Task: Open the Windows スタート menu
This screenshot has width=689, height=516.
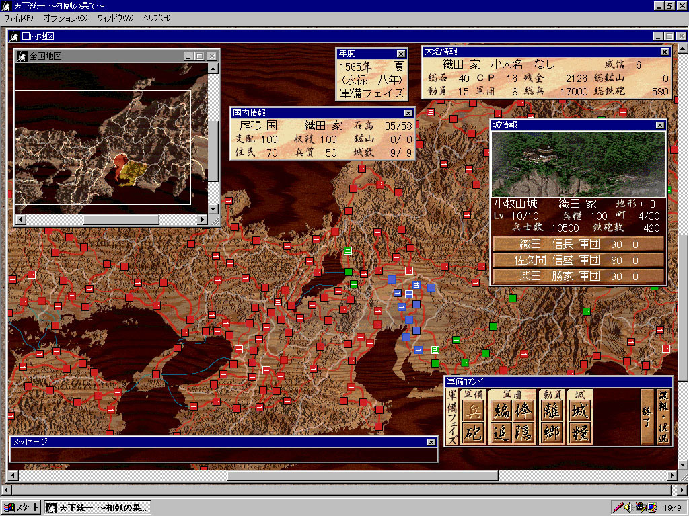Action: pyautogui.click(x=22, y=507)
